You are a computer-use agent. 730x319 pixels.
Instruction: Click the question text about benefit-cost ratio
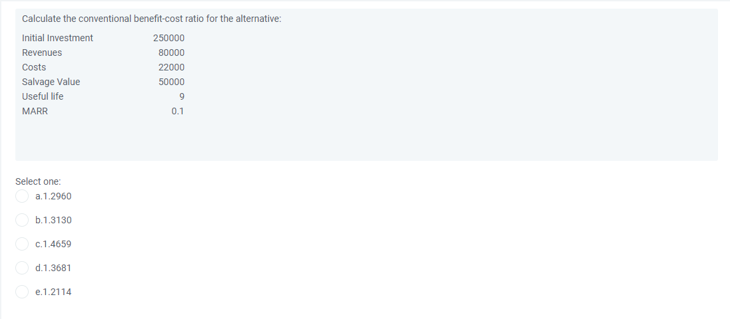click(x=152, y=19)
